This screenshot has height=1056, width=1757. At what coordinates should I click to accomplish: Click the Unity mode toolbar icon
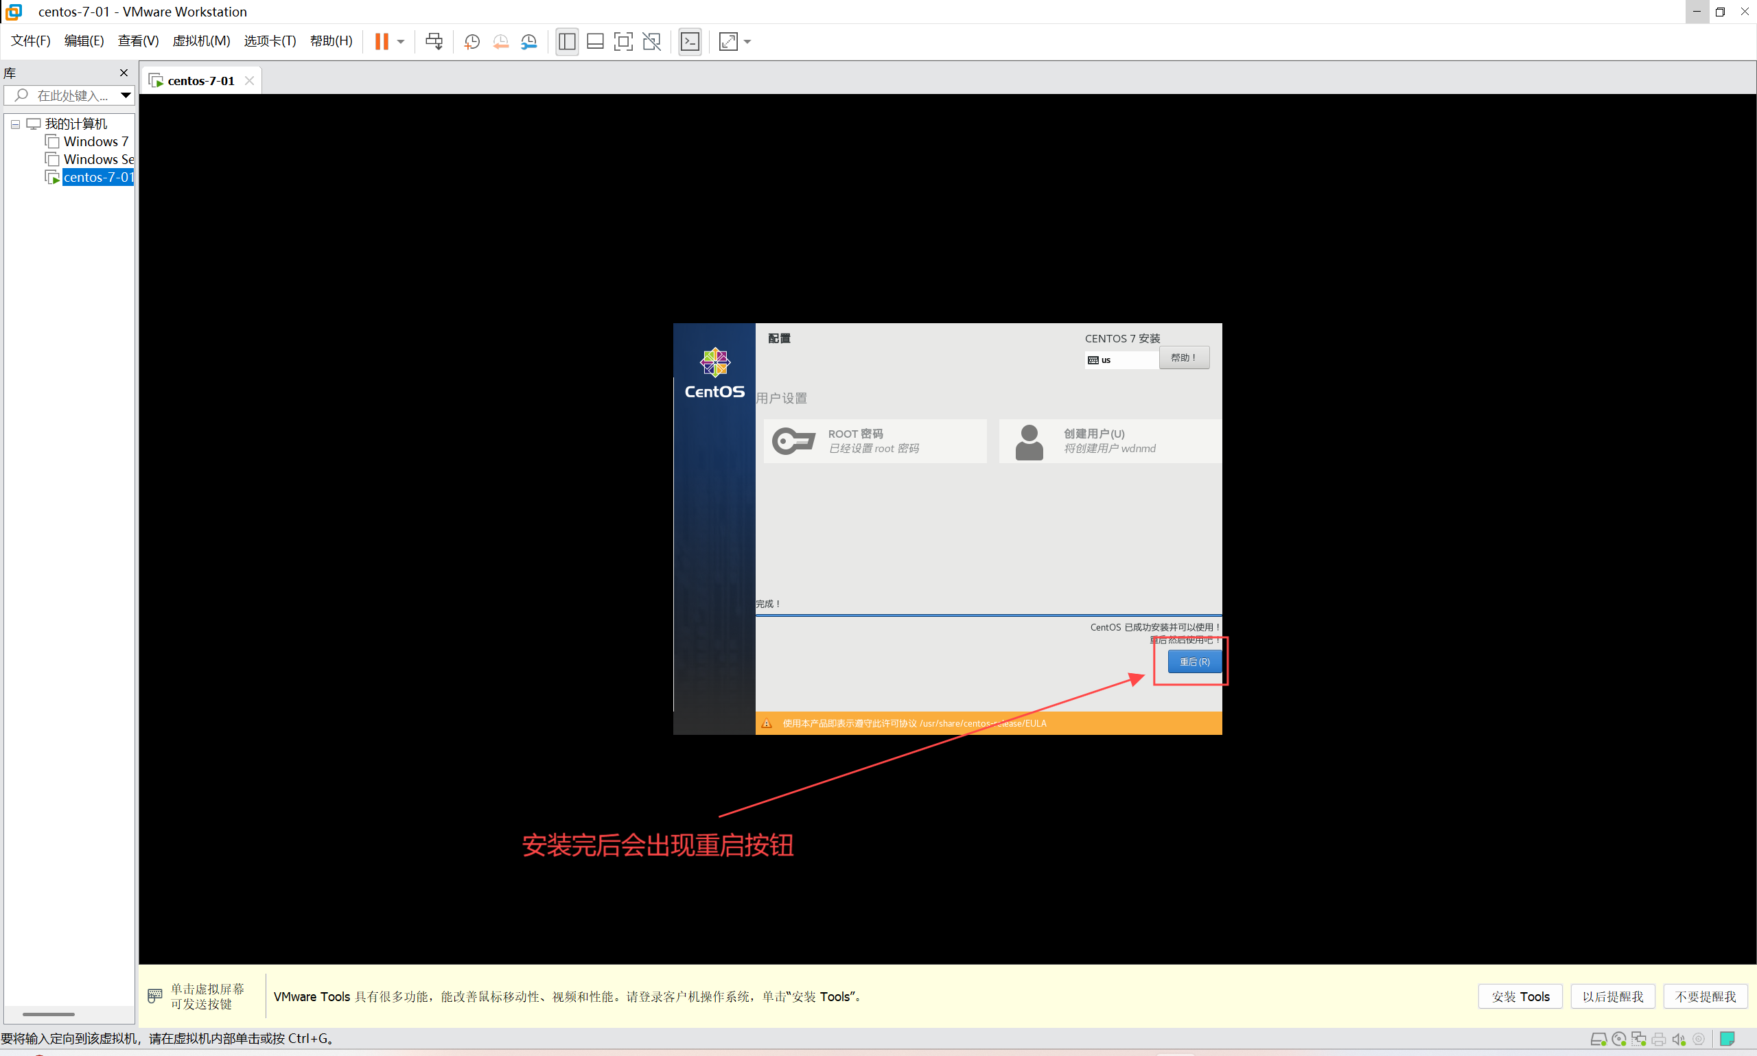coord(651,41)
